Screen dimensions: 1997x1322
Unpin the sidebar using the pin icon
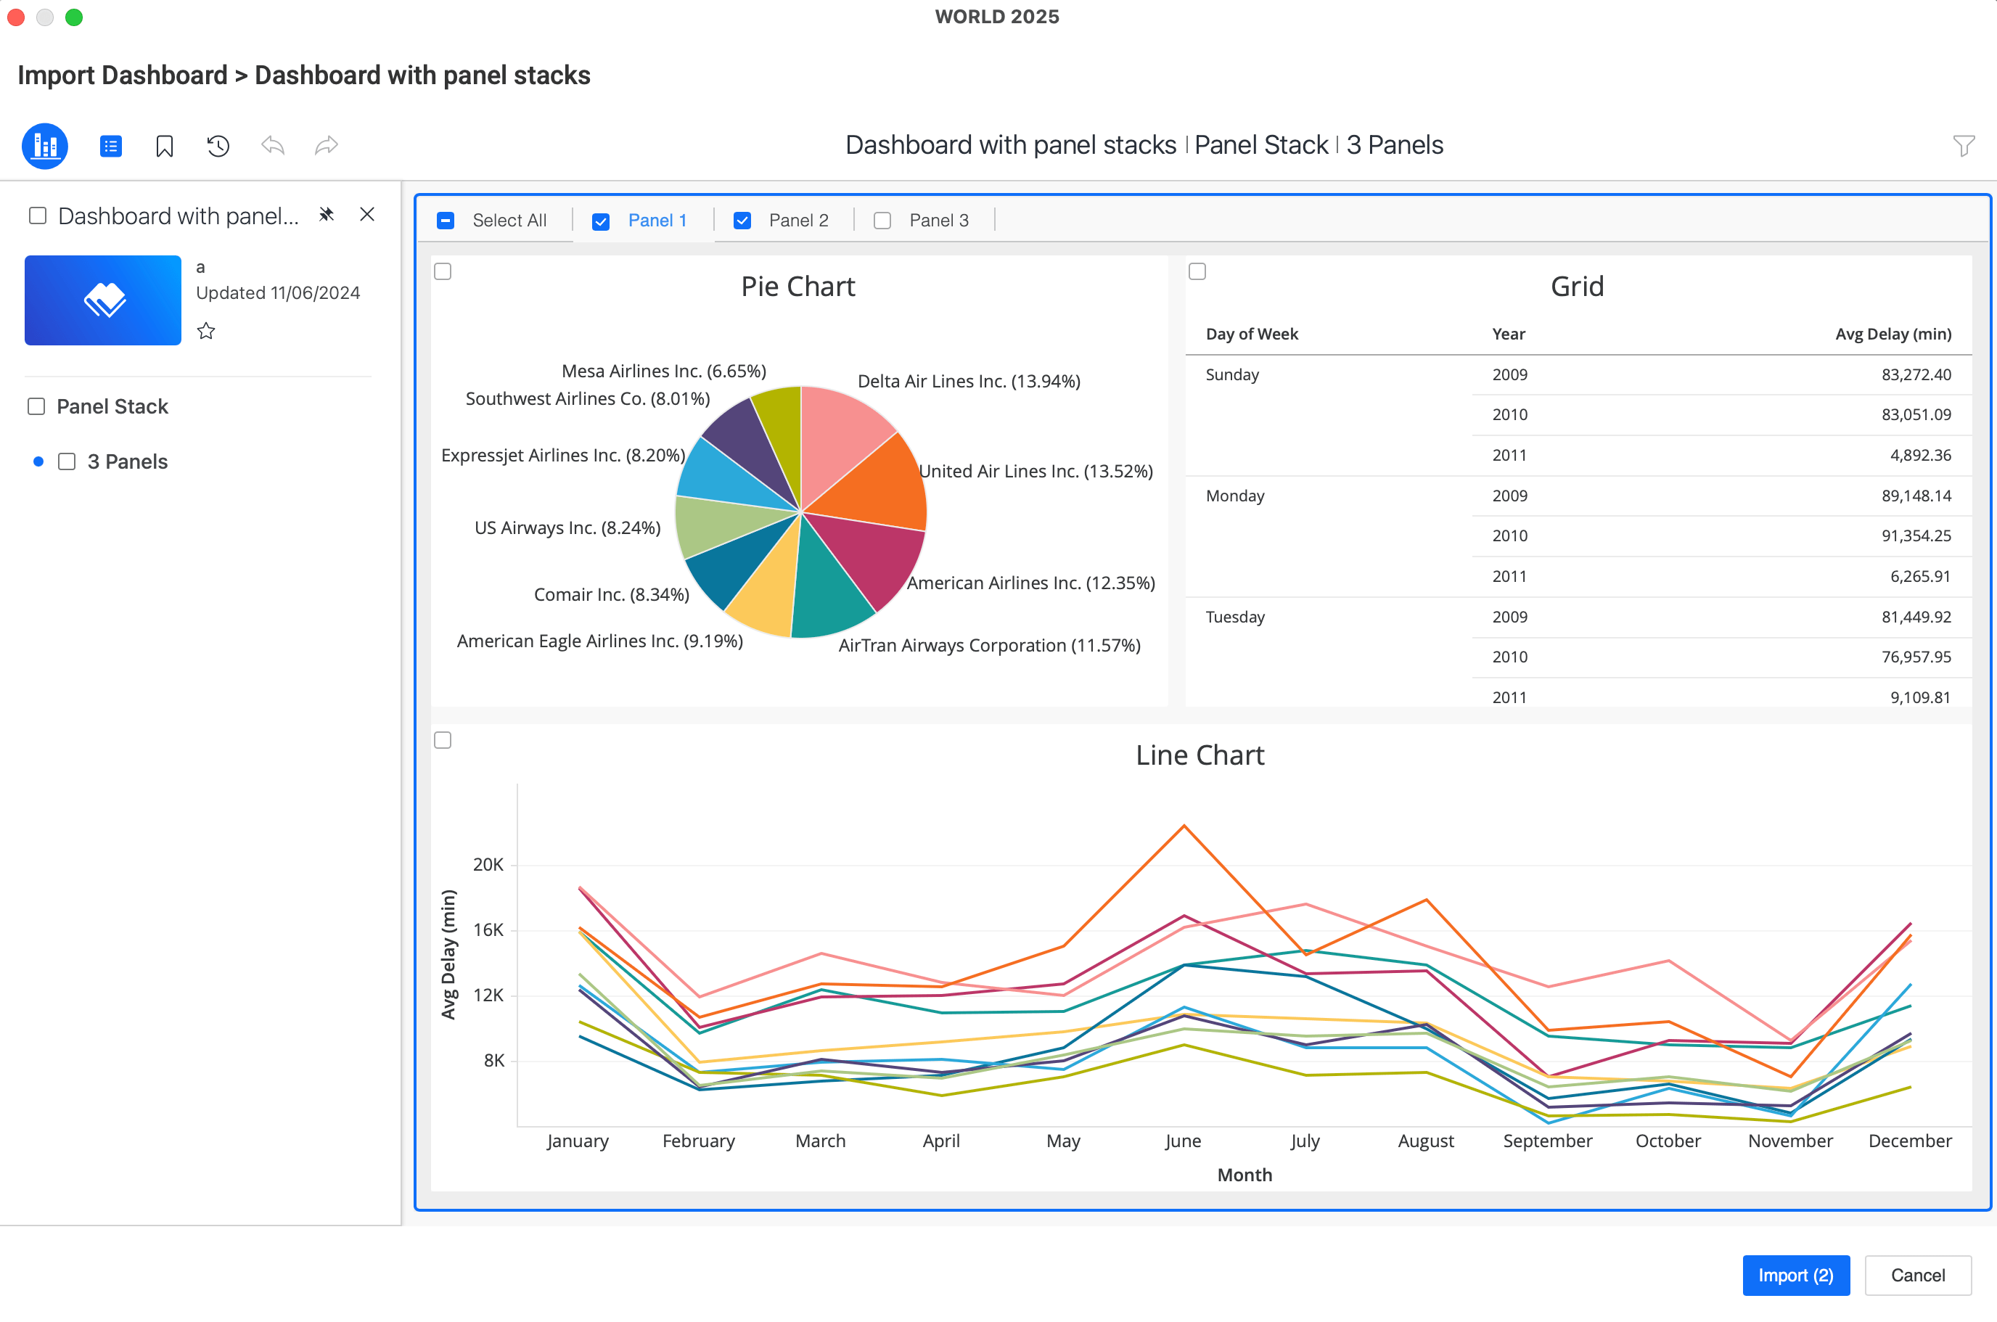327,215
